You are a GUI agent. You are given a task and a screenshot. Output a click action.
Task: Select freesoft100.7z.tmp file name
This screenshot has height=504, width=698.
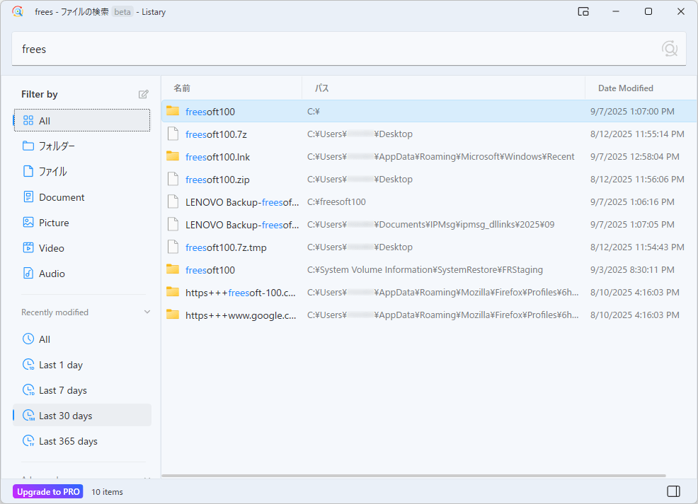[226, 247]
